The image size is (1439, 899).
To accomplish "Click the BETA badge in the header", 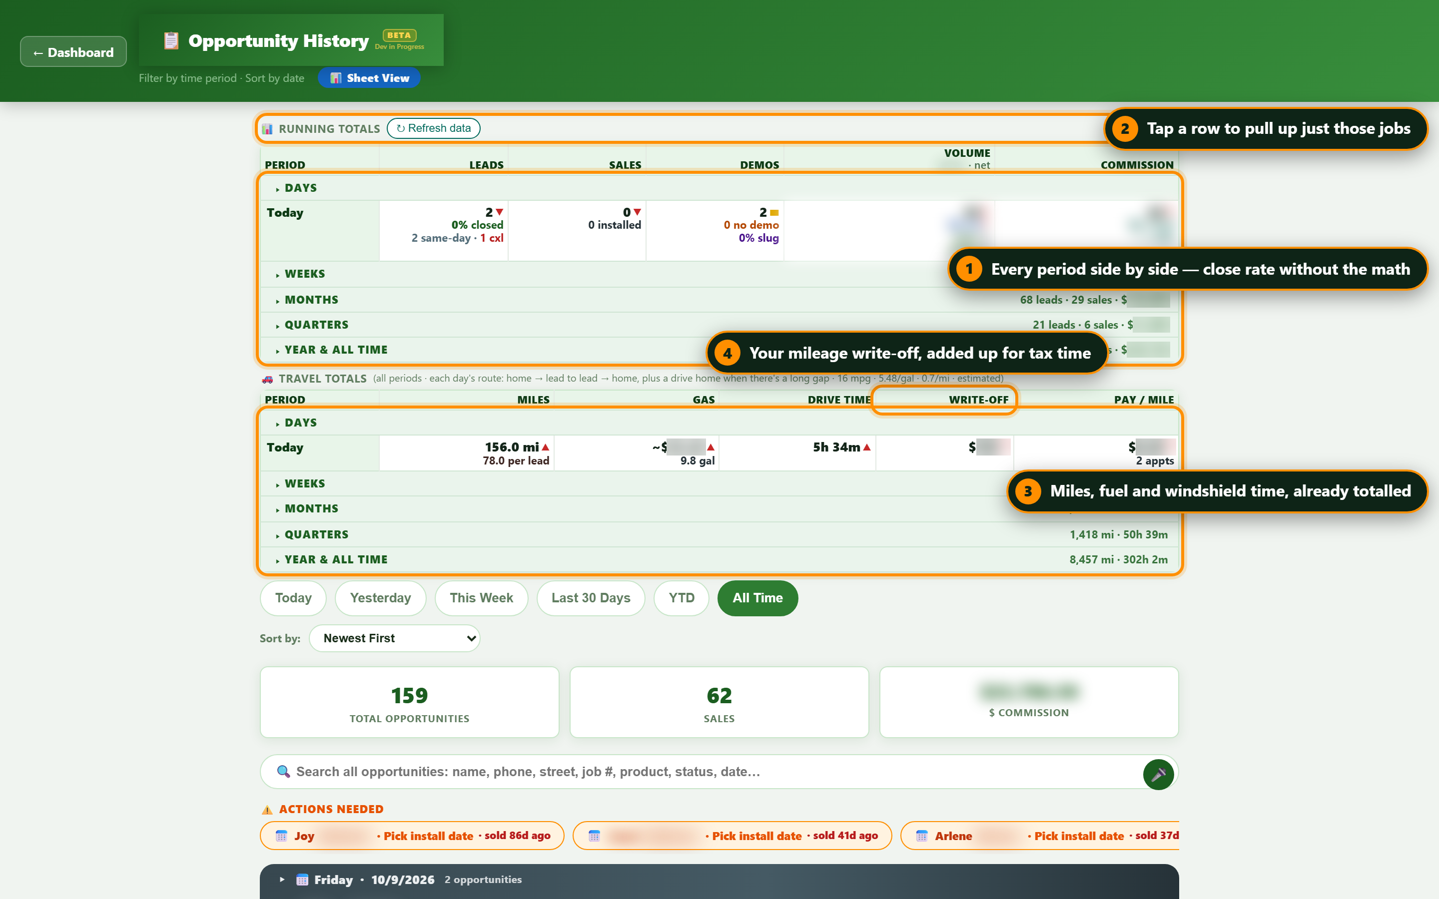I will click(399, 35).
